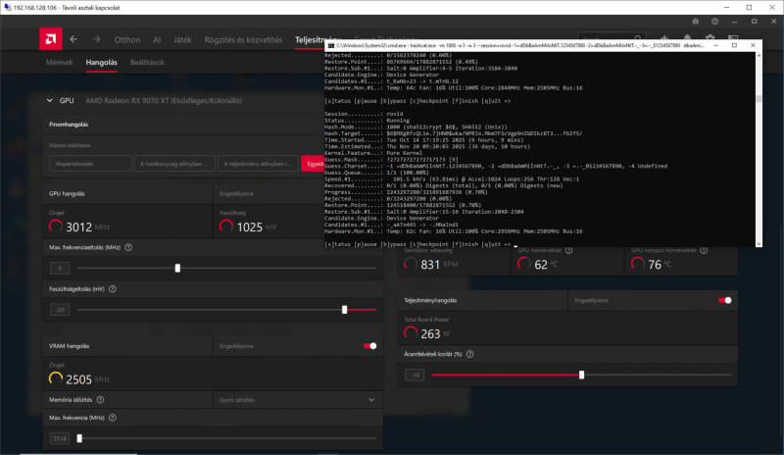Show help for Max. frekvenciaeltolás (MHz)

(128, 247)
